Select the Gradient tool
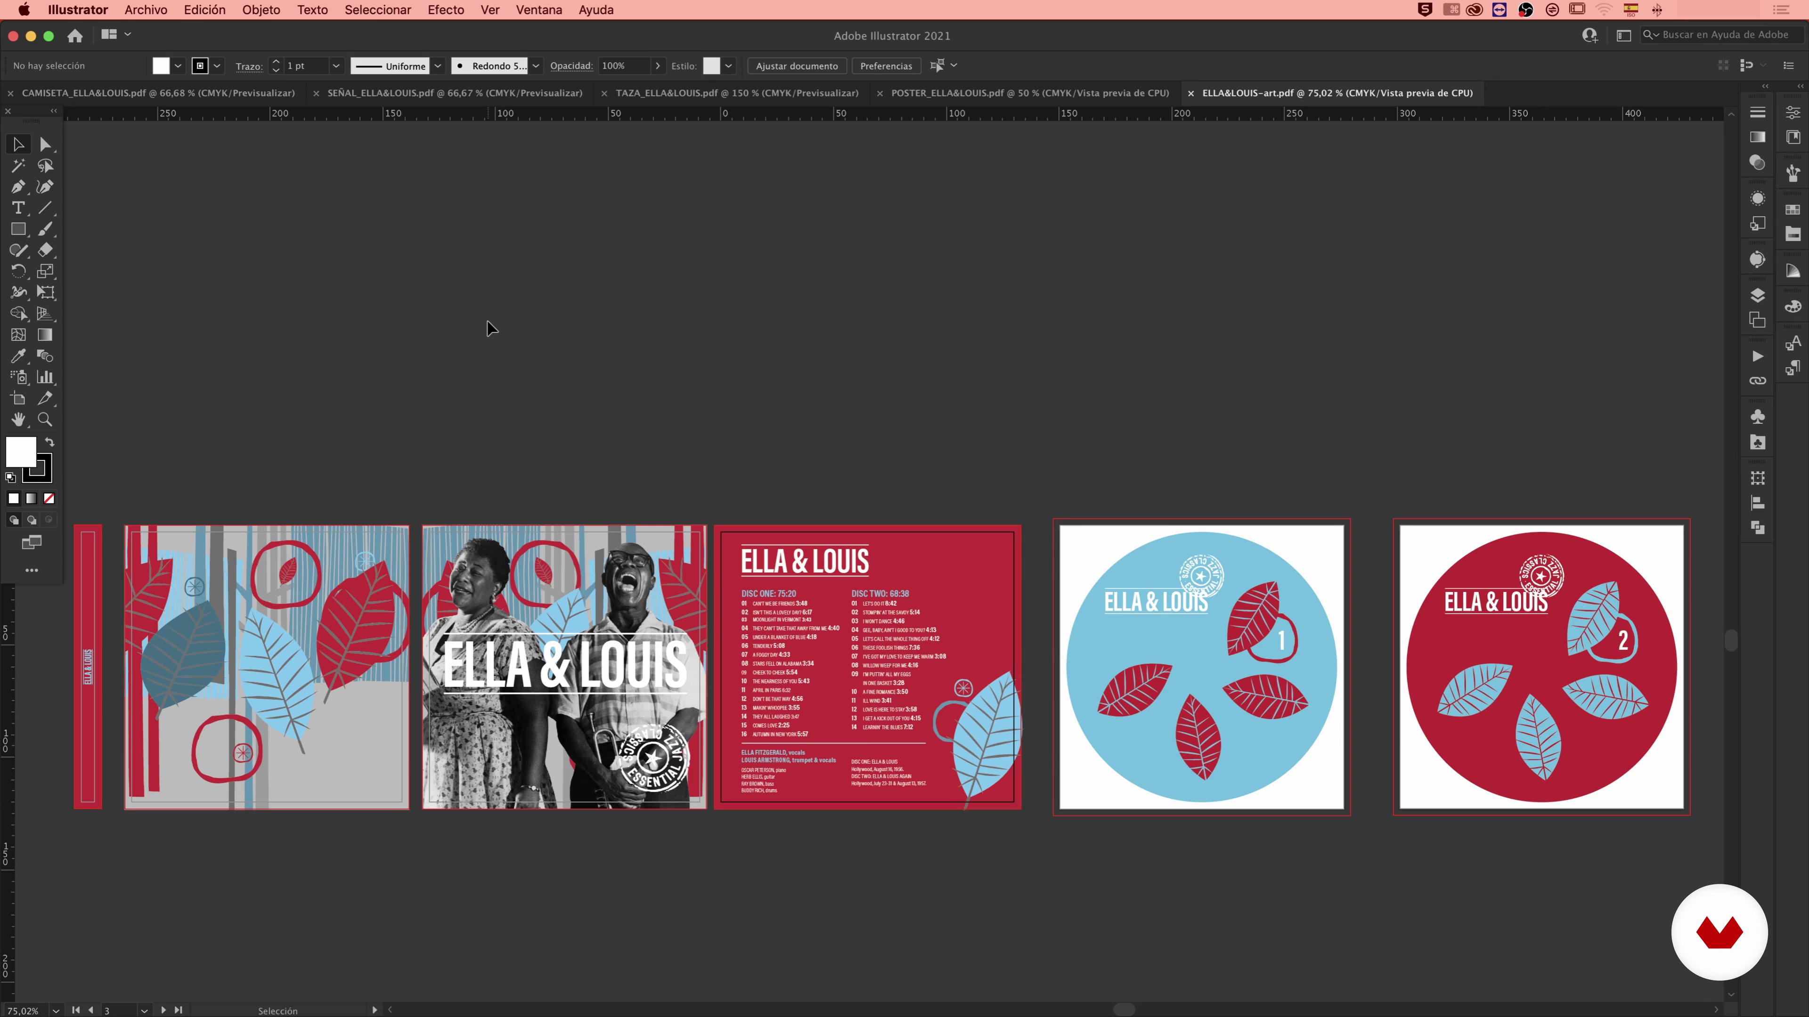1809x1017 pixels. (x=45, y=335)
